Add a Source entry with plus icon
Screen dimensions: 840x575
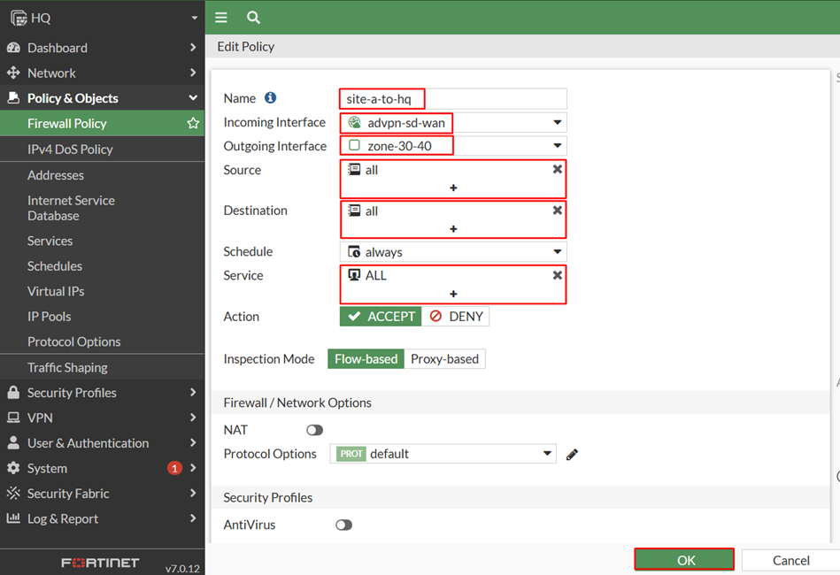[x=453, y=188]
